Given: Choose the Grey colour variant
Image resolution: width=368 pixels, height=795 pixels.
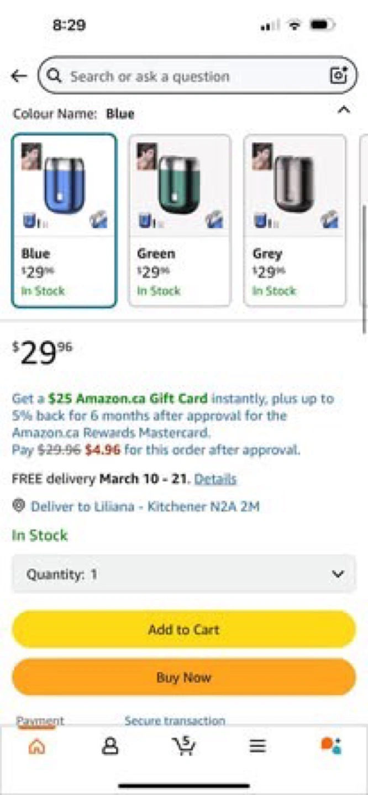Looking at the screenshot, I should click(295, 220).
